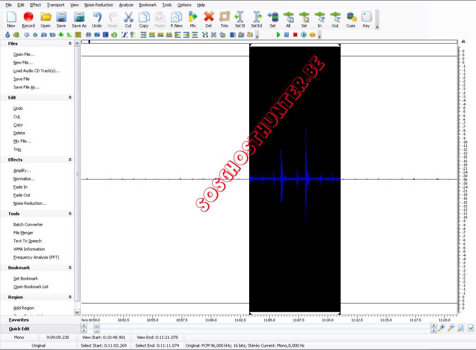This screenshot has width=476, height=350.
Task: Click the zoom-to-fit magnifier icon at bottom right
Action: point(461,328)
